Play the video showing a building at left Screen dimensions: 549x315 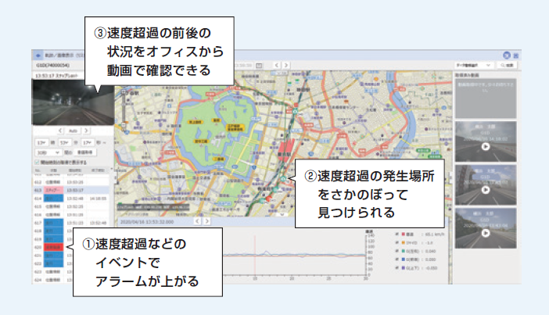coord(486,190)
